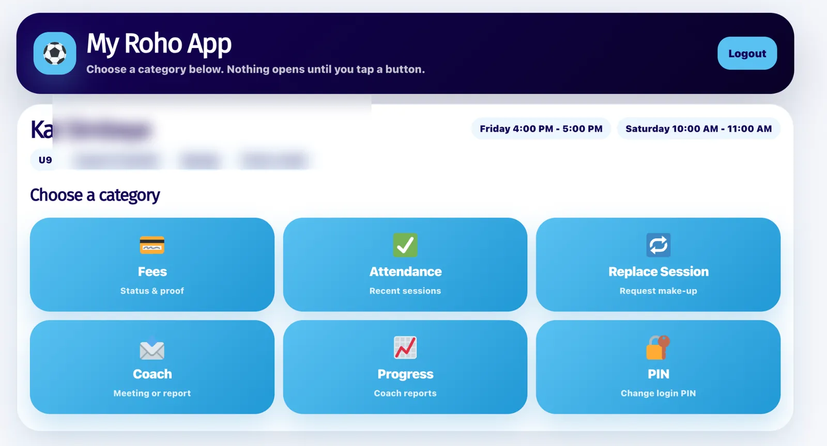Click the PIN lock and key icon

(x=658, y=347)
